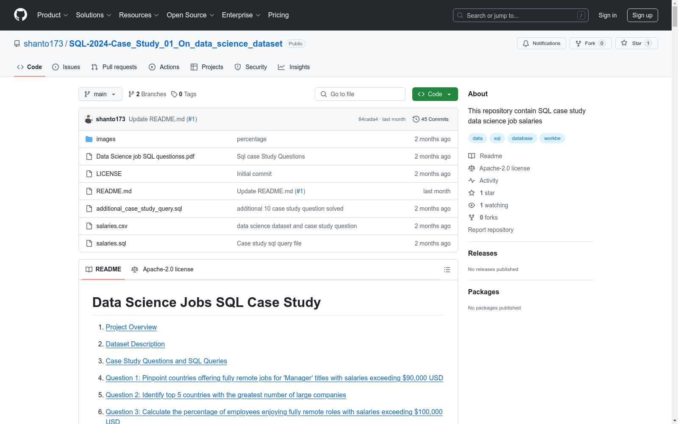The width and height of the screenshot is (678, 424).
Task: Click the search magnifier icon in header
Action: pos(460,15)
